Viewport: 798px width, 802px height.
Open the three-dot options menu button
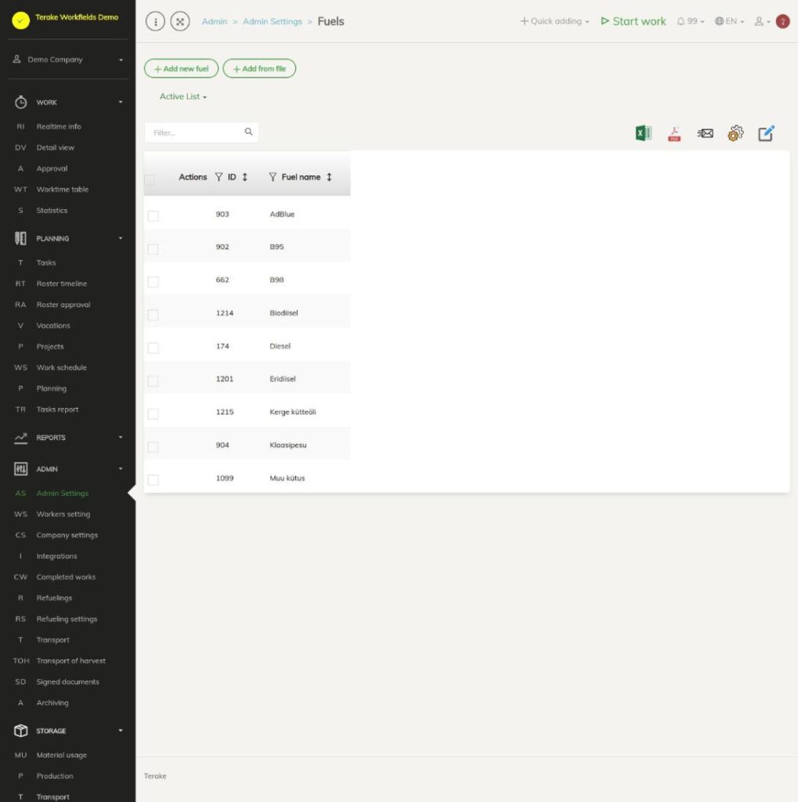(x=156, y=21)
